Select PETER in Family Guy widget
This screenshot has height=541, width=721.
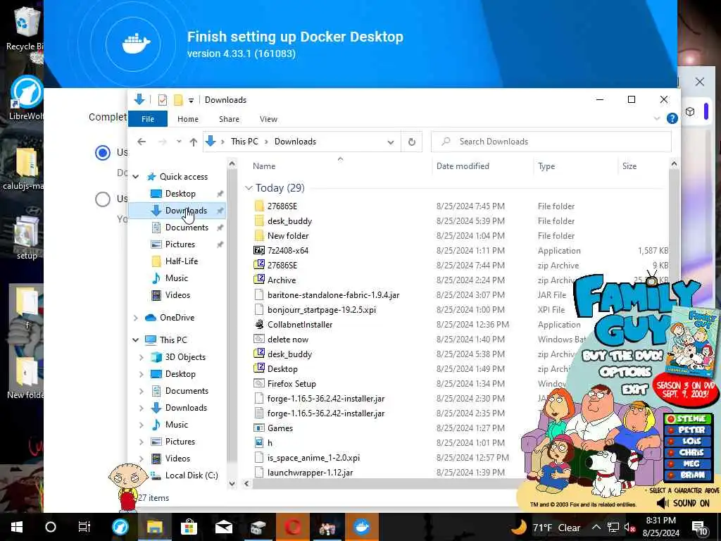pos(688,430)
